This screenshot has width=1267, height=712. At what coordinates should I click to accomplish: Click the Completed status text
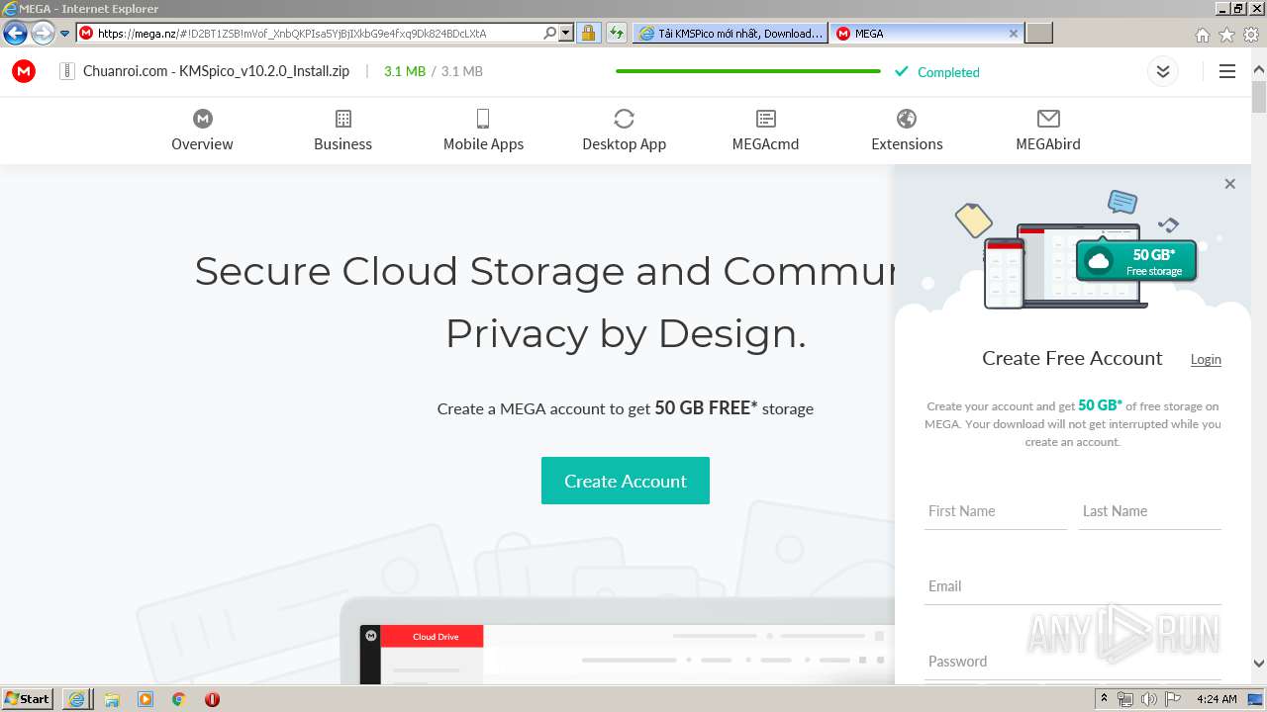tap(948, 72)
